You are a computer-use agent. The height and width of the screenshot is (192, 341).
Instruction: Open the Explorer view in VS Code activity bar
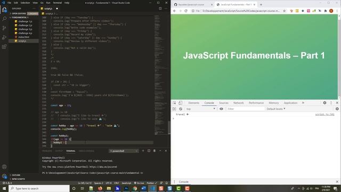4,10
